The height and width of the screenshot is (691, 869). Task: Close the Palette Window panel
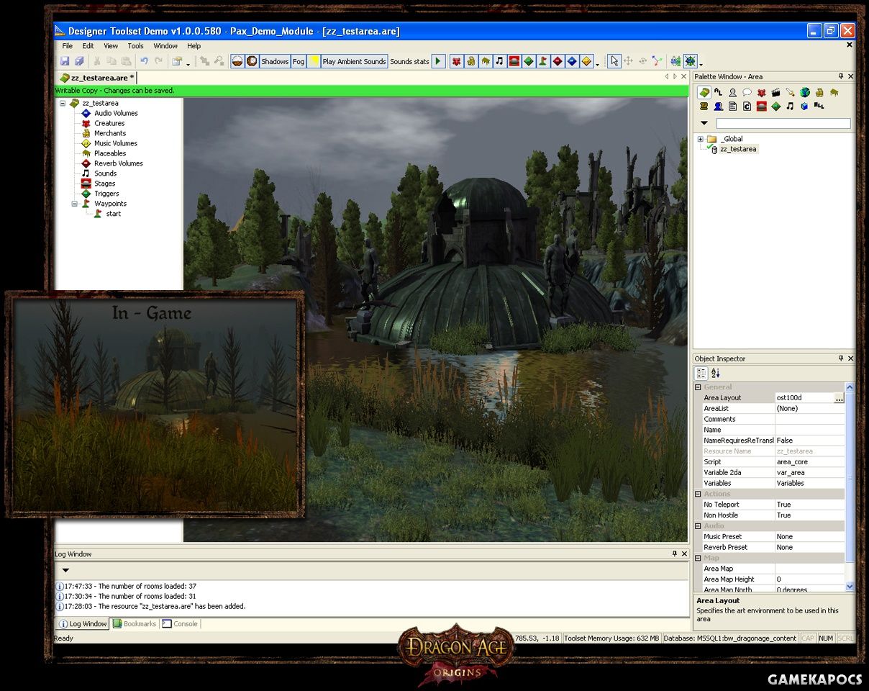point(851,76)
